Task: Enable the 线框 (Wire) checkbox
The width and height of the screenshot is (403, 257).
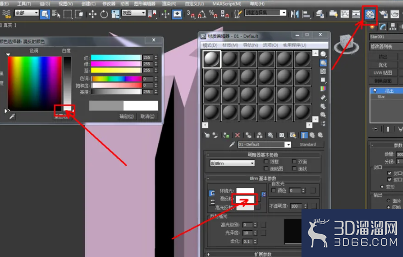Action: point(266,161)
